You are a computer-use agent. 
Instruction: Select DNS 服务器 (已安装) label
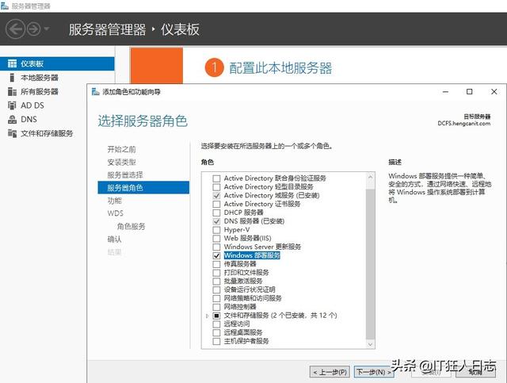click(254, 221)
